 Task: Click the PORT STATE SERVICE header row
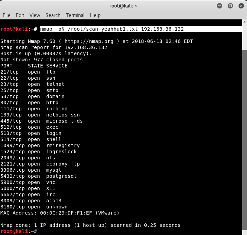coord(34,66)
